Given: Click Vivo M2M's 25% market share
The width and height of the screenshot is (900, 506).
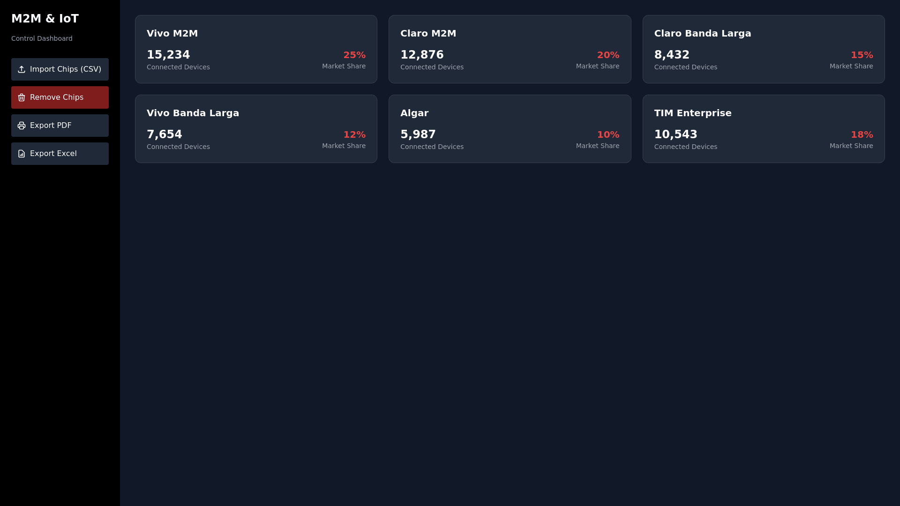Looking at the screenshot, I should pyautogui.click(x=354, y=55).
